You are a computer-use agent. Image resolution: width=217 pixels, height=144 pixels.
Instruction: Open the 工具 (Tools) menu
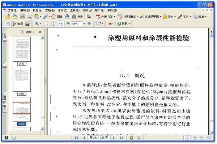coord(75,10)
